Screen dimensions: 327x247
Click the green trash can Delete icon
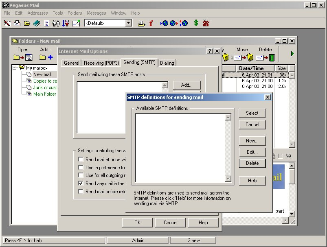click(x=272, y=58)
